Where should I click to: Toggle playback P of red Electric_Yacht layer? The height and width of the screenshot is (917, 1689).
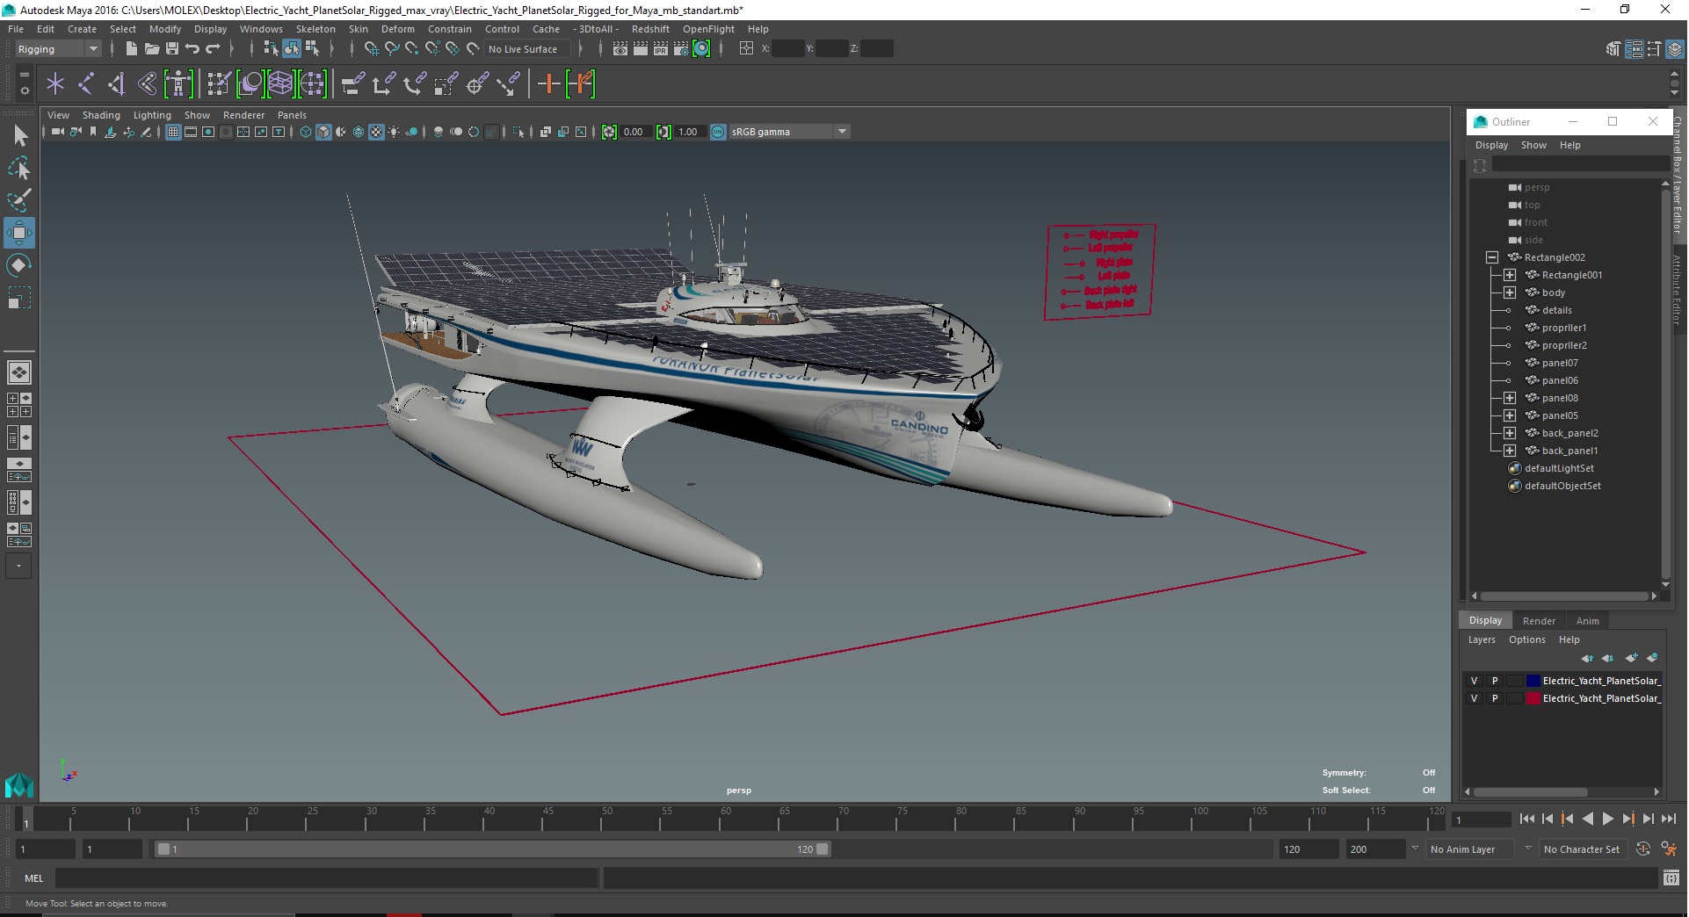point(1494,698)
